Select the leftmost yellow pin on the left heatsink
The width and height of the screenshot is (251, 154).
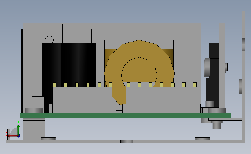point(55,85)
